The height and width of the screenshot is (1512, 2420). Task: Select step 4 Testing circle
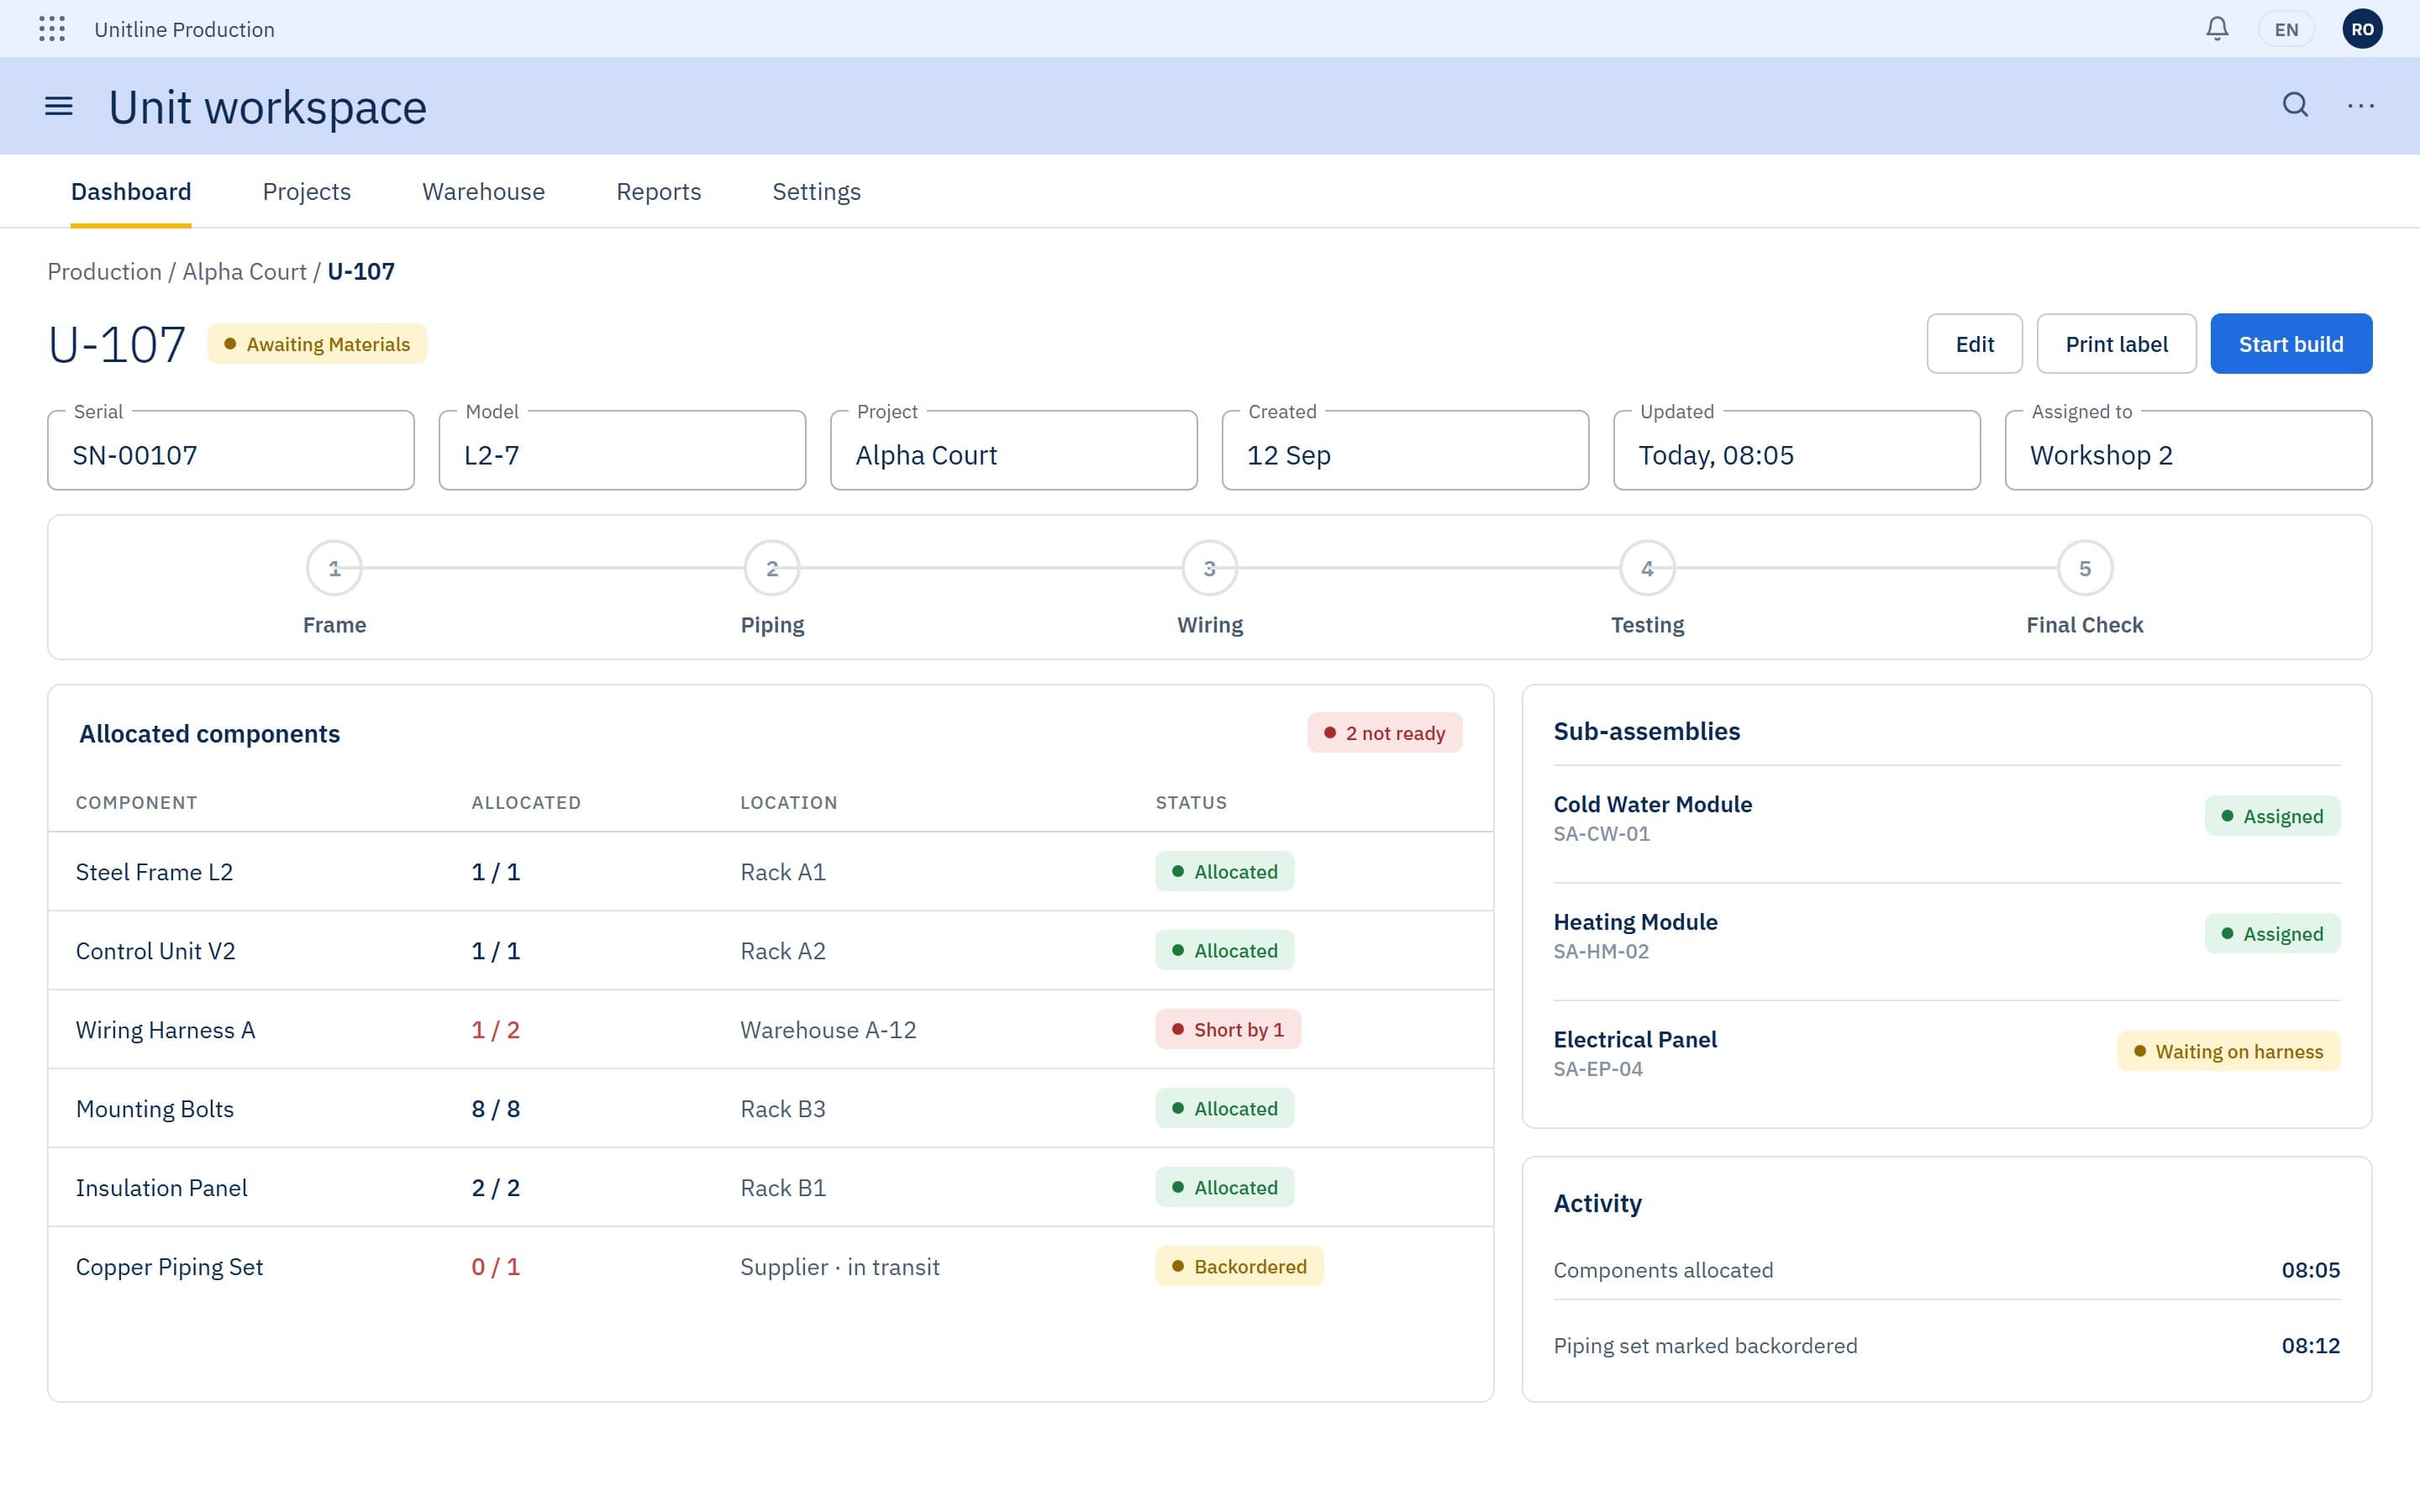(1647, 568)
